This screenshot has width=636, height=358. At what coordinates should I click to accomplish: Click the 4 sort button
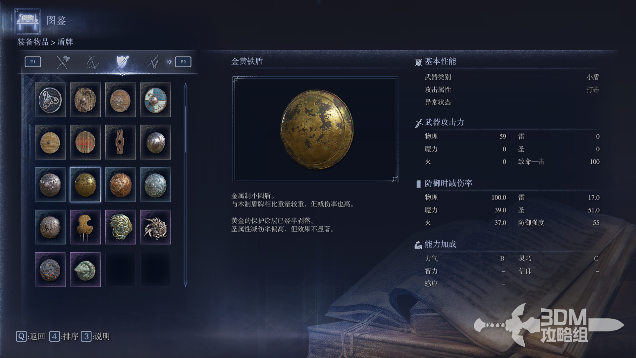point(64,336)
